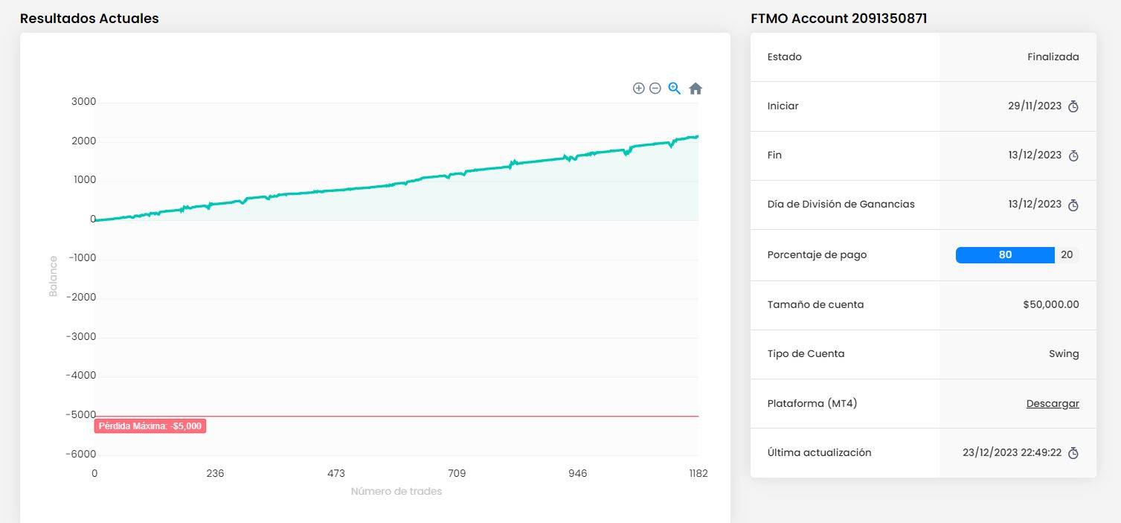1121x523 pixels.
Task: Click the zoom out minus icon
Action: point(655,89)
